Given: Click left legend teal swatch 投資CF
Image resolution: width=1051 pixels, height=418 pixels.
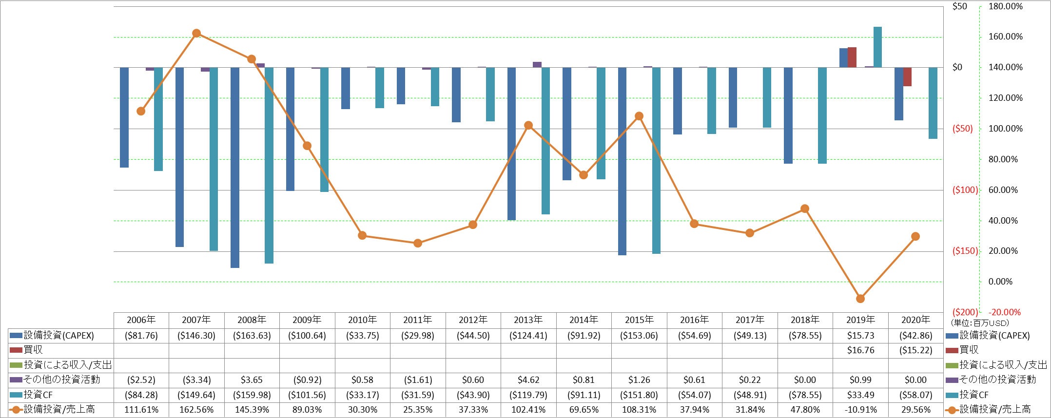Looking at the screenshot, I should pos(16,395).
